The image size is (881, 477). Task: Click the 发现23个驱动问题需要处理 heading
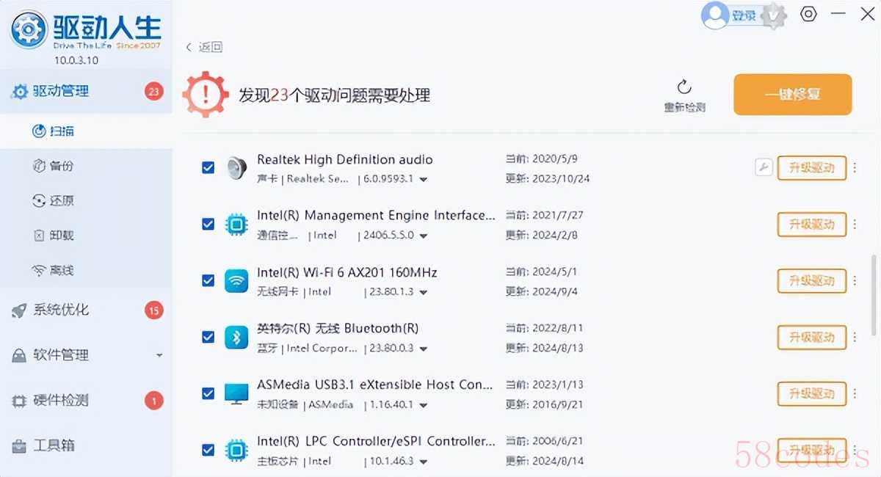coord(334,95)
